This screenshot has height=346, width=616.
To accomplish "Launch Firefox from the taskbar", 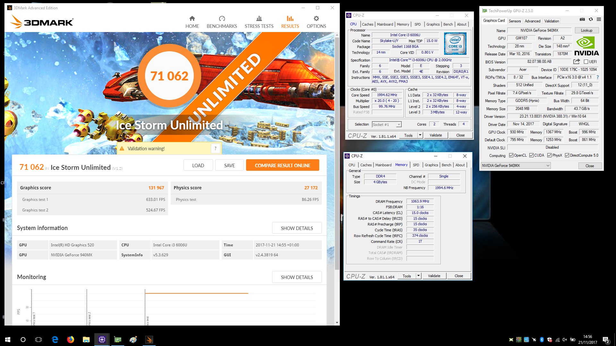I will 71,340.
